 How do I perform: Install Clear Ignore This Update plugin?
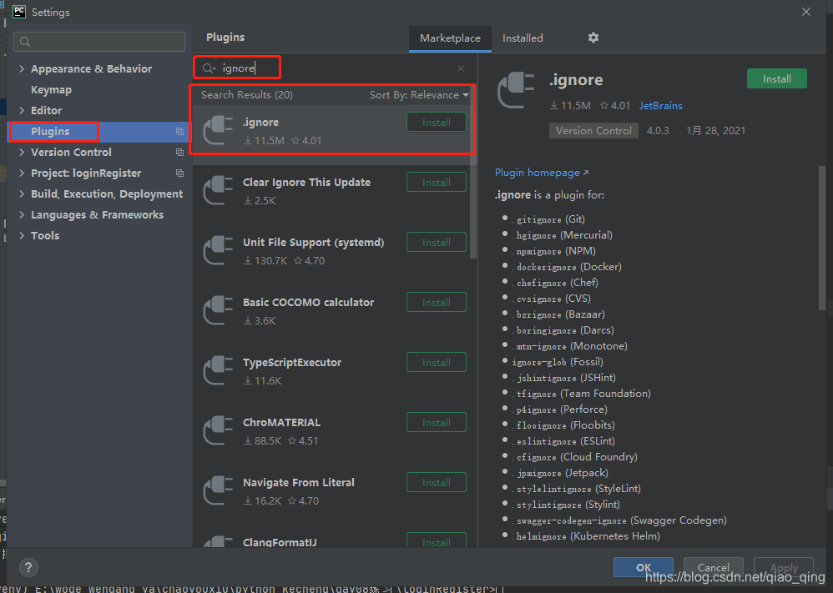[x=437, y=182]
